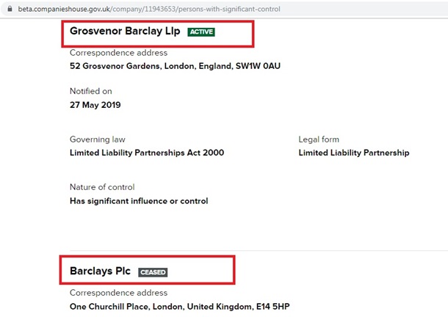This screenshot has height=317, width=448.
Task: Click 'Correspondence address' label under Grosvenor Barclay Llp
Action: 118,53
